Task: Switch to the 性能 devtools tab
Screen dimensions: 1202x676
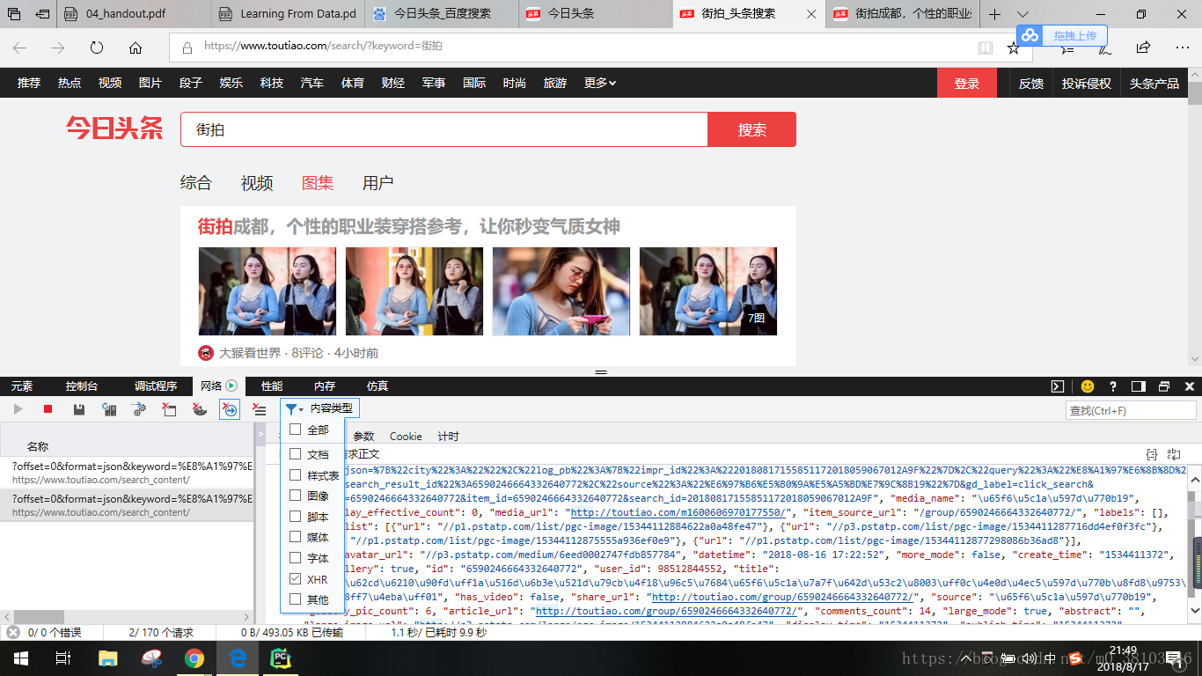Action: coord(272,386)
